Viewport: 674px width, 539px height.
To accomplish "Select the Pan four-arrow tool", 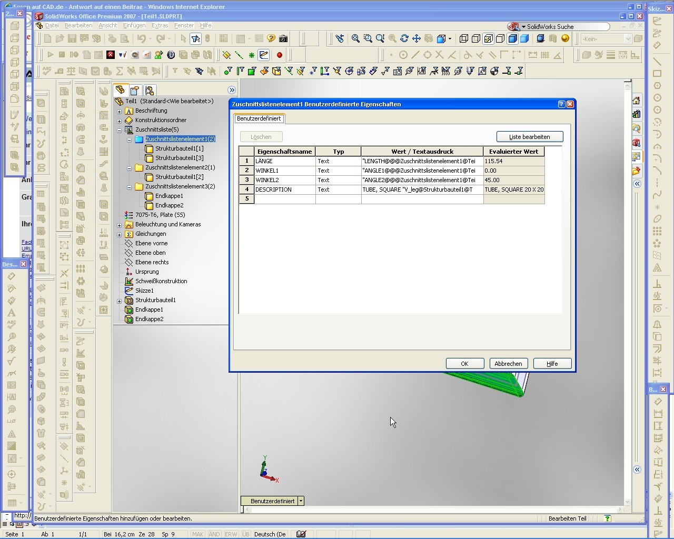I will pyautogui.click(x=417, y=38).
